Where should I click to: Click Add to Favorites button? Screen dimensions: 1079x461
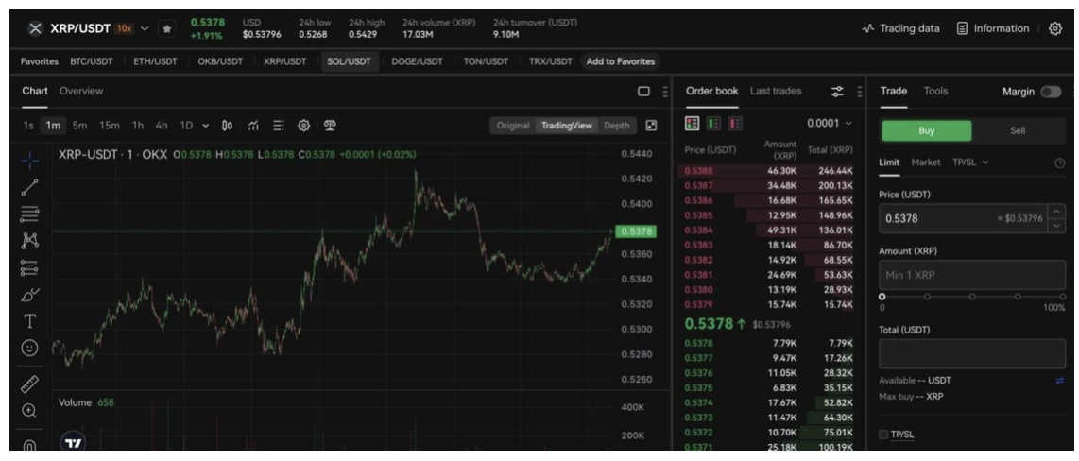[620, 61]
